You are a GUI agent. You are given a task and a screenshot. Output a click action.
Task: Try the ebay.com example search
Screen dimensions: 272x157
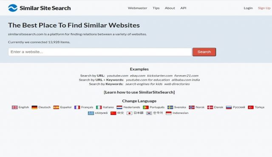138,76
